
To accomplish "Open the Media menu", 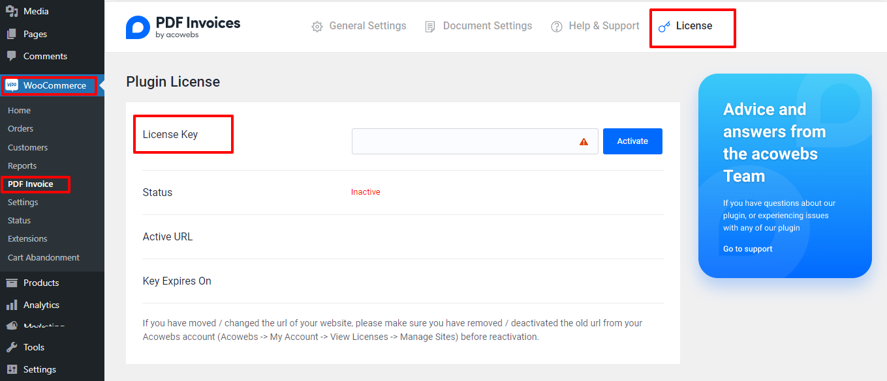I will 52,11.
